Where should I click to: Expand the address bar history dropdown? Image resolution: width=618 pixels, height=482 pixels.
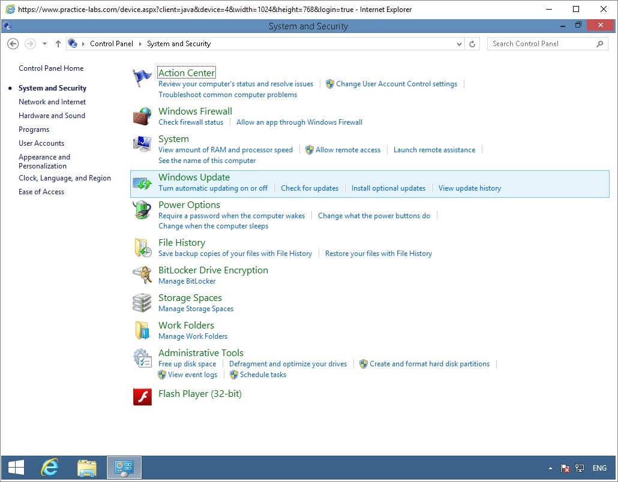[460, 44]
